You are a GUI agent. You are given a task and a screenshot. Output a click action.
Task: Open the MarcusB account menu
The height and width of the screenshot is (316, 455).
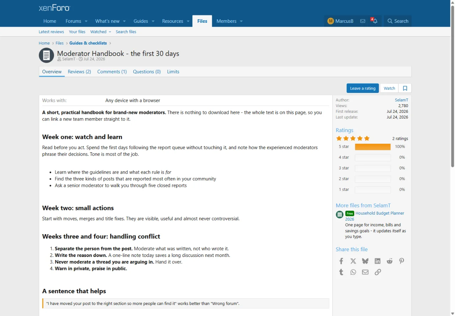(x=341, y=21)
